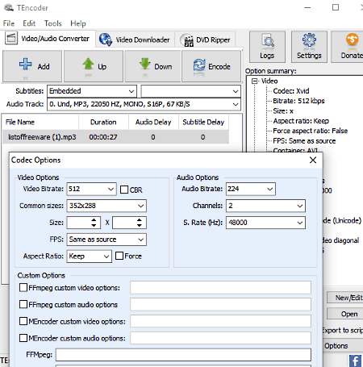The width and height of the screenshot is (363, 367).
Task: Click the File Name column header
Action: tap(40, 122)
